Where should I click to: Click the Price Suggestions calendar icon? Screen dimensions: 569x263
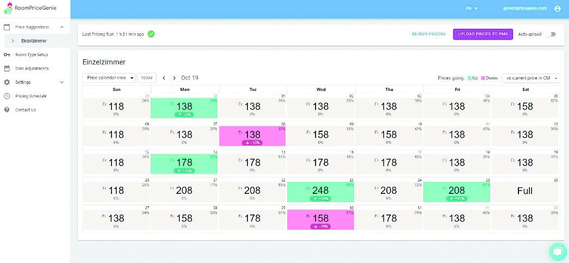click(x=7, y=27)
